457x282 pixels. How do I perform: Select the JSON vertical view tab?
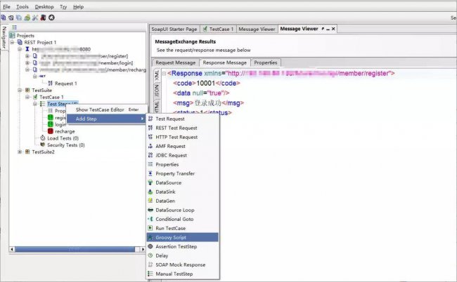tap(157, 91)
